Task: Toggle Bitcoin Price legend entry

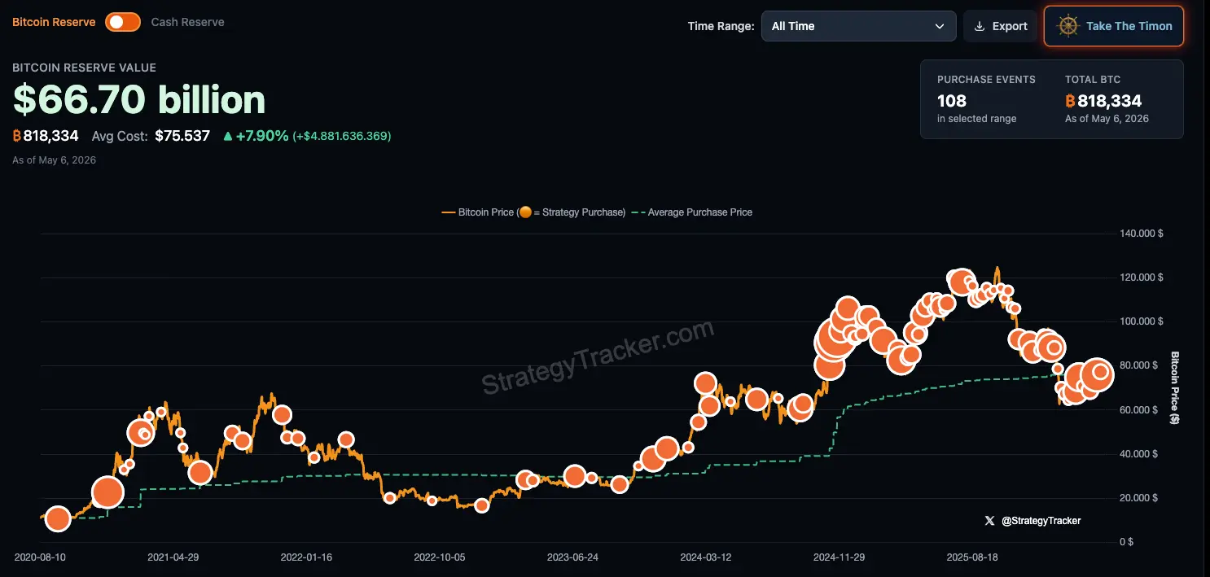Action: click(533, 212)
